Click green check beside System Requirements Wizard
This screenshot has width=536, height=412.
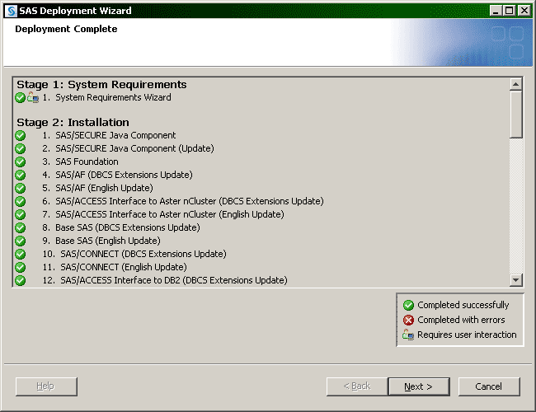[20, 98]
